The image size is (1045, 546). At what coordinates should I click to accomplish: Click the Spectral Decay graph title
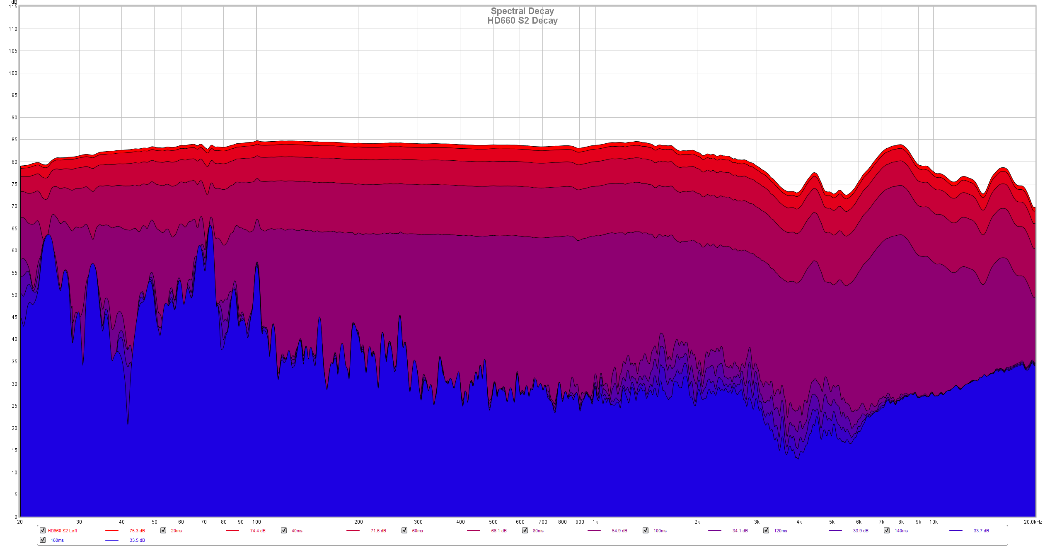pyautogui.click(x=522, y=11)
